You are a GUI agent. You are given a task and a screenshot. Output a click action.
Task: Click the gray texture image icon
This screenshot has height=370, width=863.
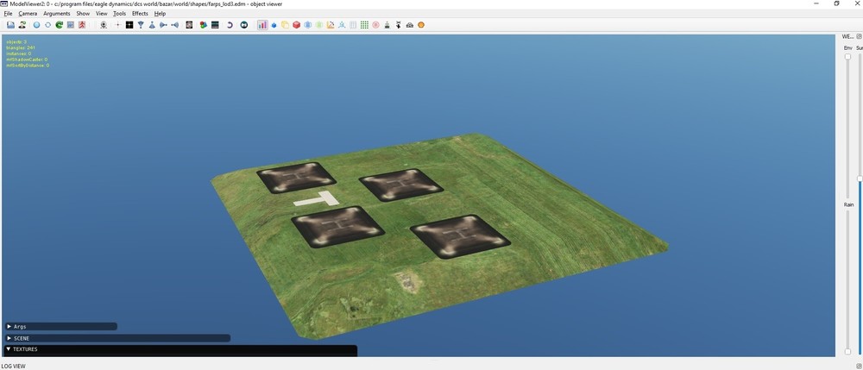click(x=189, y=25)
